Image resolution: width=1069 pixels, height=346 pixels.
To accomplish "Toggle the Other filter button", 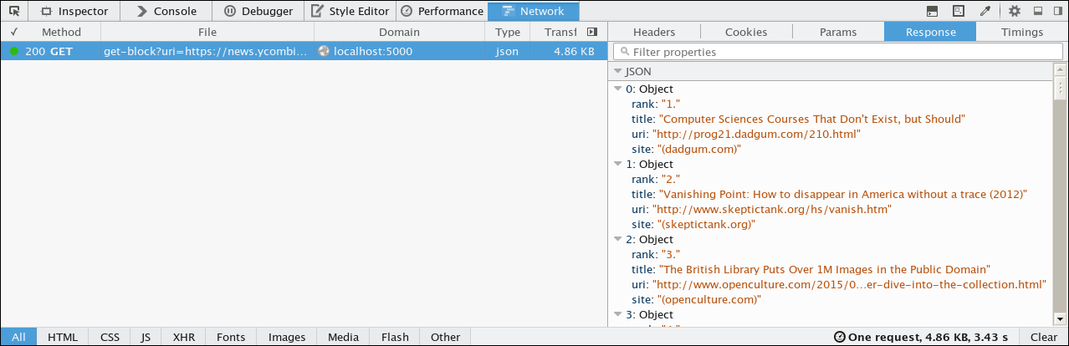I will point(446,337).
